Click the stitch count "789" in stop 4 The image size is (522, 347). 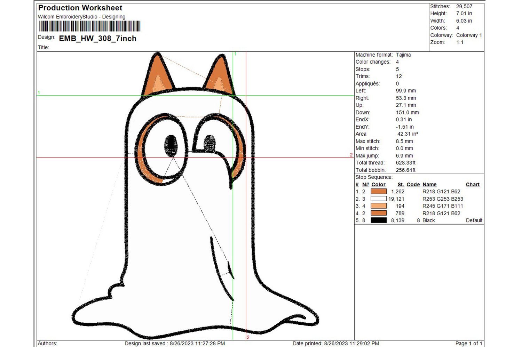(400, 213)
